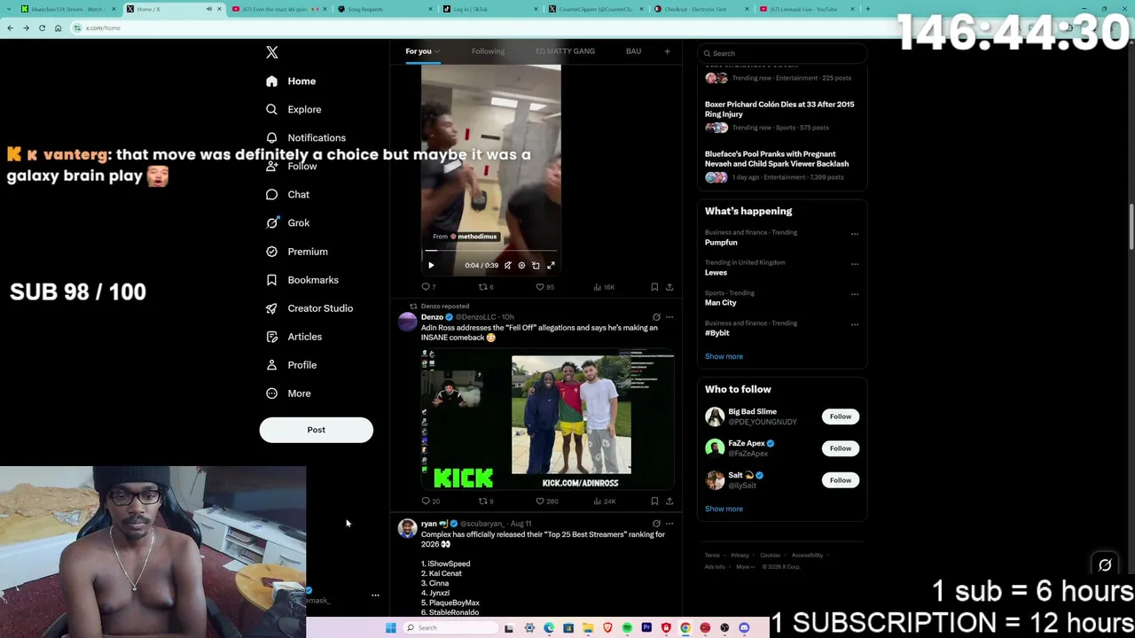The height and width of the screenshot is (638, 1135).
Task: Seek on the video progress bar
Action: (x=490, y=252)
